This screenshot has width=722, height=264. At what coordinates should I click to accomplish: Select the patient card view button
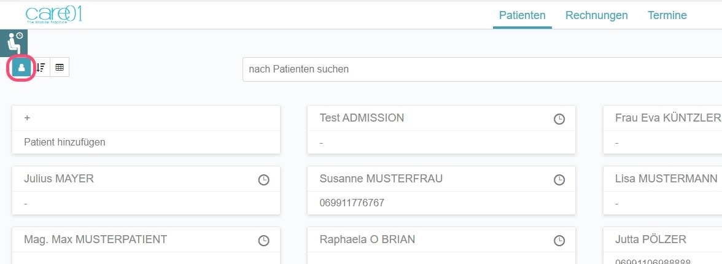pos(21,68)
